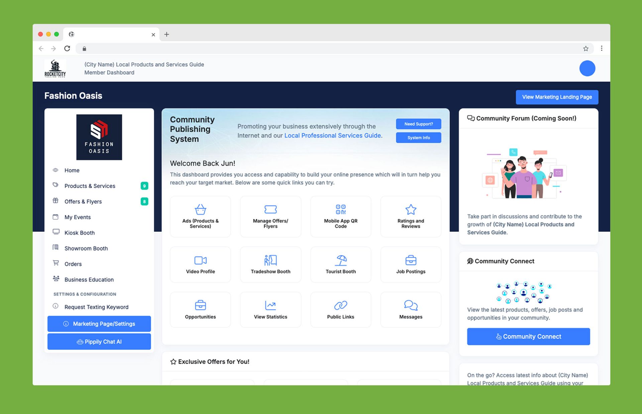Click the Ratings and Reviews star icon
Screen dimensions: 642x414
411,209
